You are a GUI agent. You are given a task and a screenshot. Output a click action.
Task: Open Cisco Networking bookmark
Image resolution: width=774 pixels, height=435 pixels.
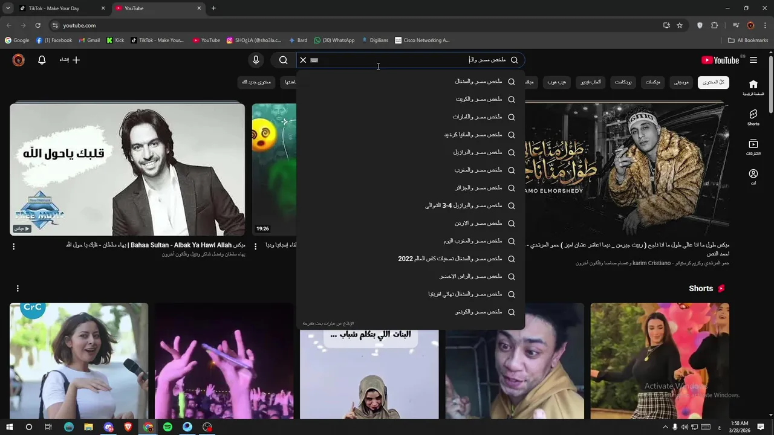click(422, 40)
